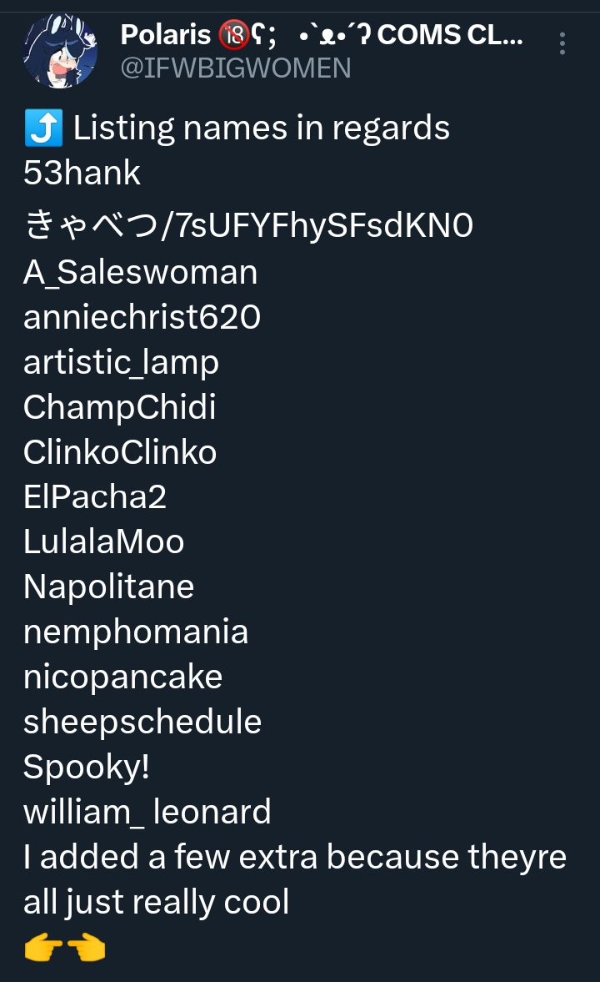Image resolution: width=600 pixels, height=982 pixels.
Task: Select the anniechrist620 entry
Action: (142, 317)
